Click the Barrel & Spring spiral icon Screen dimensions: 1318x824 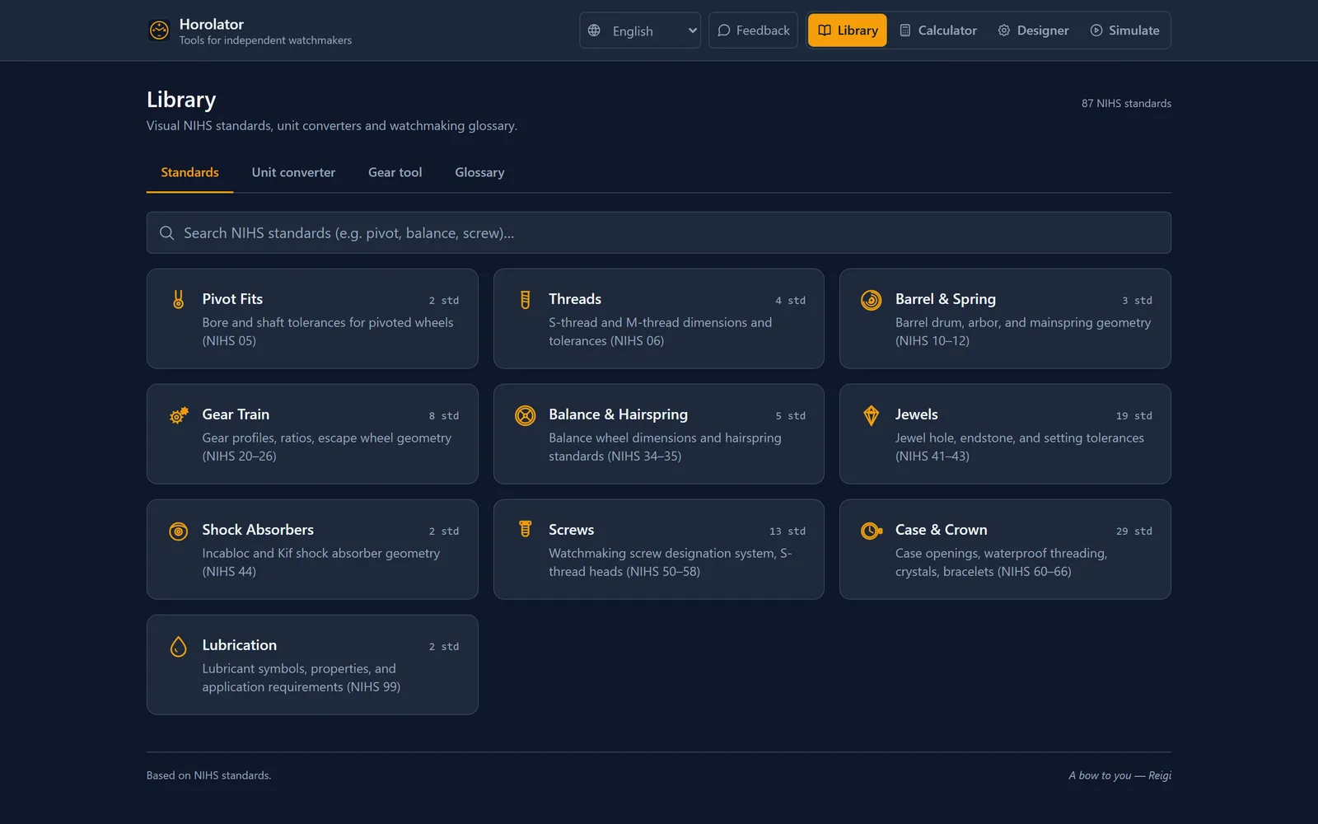(872, 300)
